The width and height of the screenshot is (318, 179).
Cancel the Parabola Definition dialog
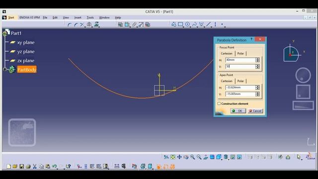click(255, 111)
